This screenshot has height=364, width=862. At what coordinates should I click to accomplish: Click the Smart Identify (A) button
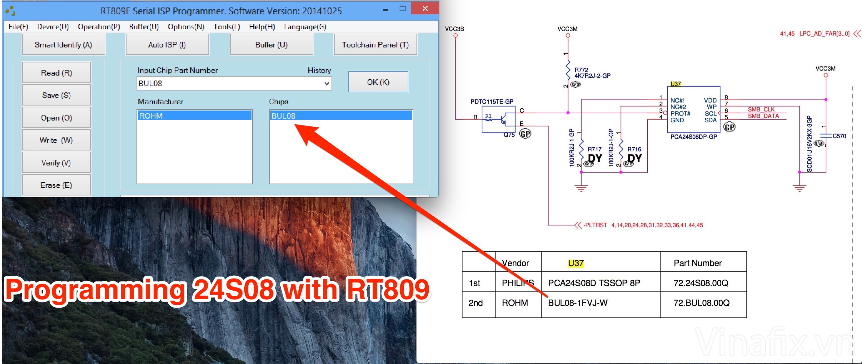63,45
